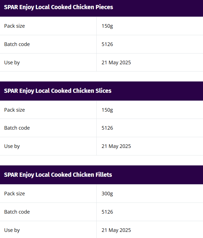
Task: Select the heading SPAR Enjoy Local Cooked Chicken Pieces
Action: (59, 7)
